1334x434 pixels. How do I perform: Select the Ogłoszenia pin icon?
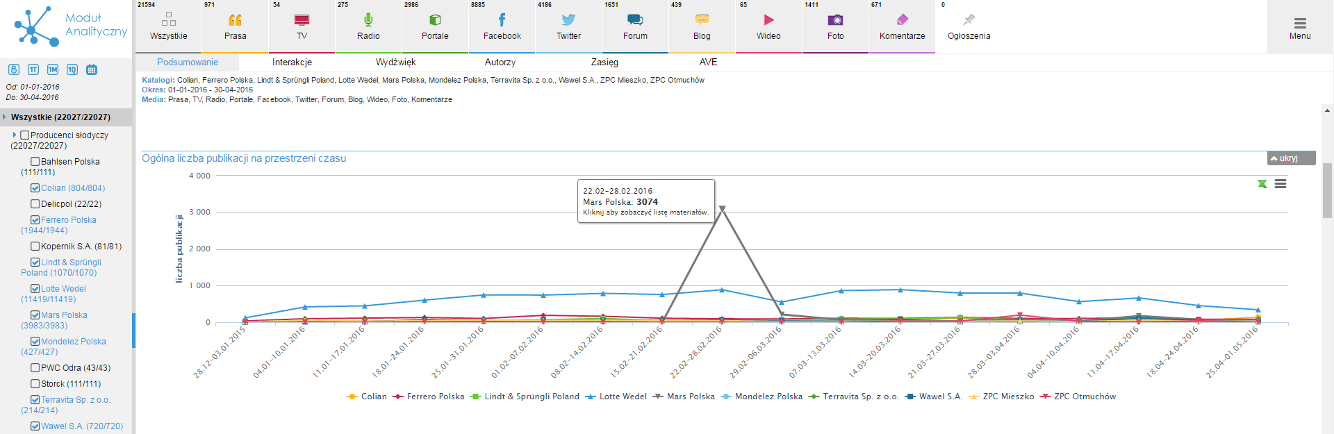point(969,19)
